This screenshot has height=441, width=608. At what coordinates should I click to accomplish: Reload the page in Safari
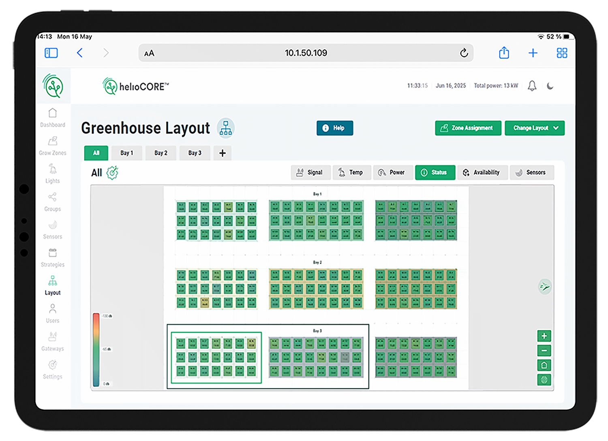pyautogui.click(x=464, y=53)
